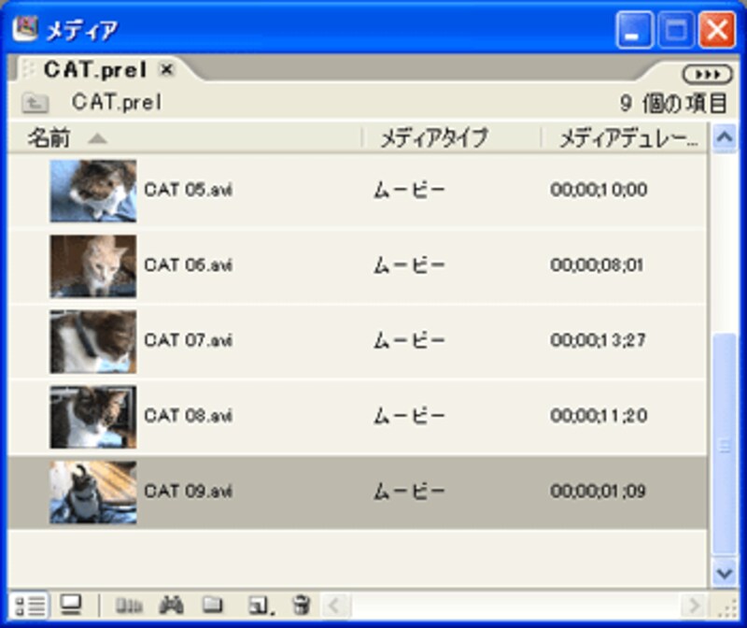The height and width of the screenshot is (628, 747).
Task: Open the panel flyout menu
Action: coord(707,75)
